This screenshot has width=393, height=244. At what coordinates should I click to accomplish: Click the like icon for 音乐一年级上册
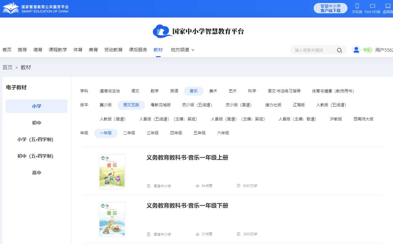(198, 186)
